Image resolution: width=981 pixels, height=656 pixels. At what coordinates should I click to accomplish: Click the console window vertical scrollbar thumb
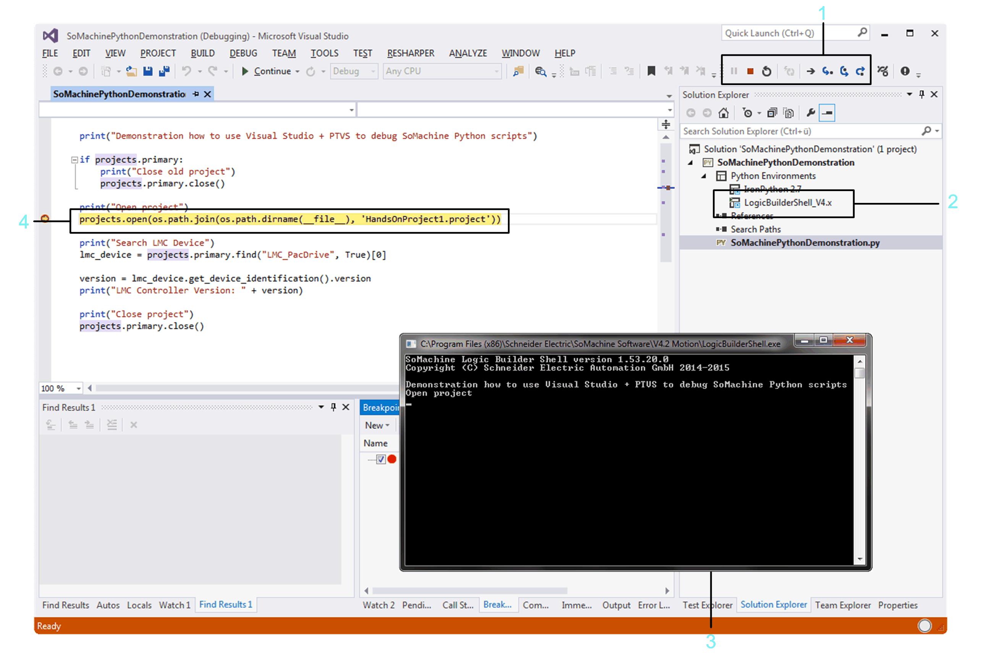(x=859, y=373)
